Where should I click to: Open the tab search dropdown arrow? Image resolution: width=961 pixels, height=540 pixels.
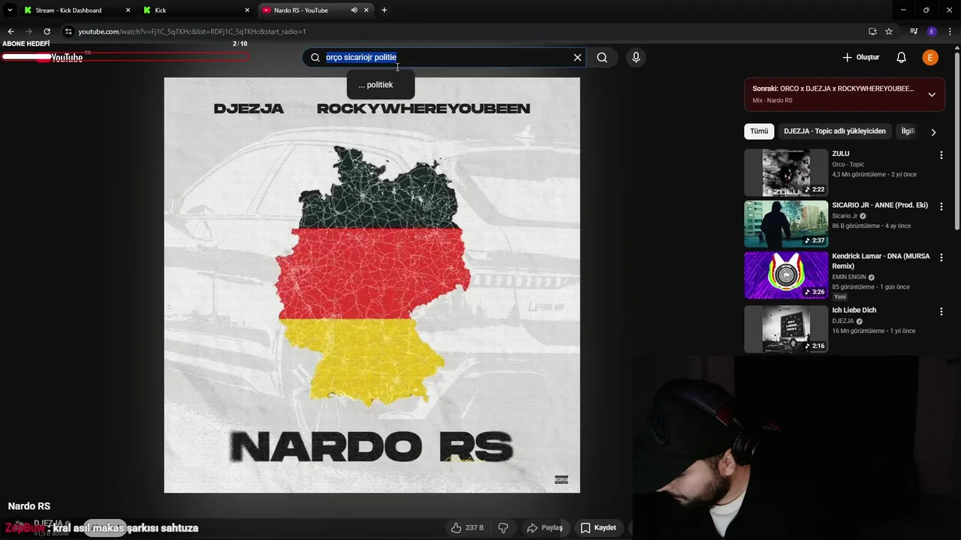(10, 10)
